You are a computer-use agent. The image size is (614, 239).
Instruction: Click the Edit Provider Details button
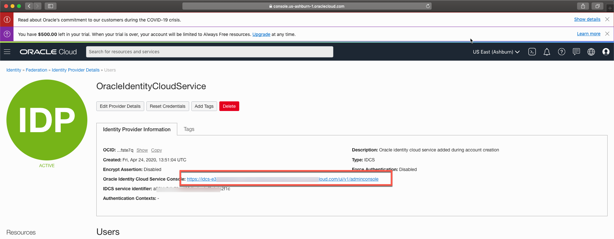[x=120, y=106]
